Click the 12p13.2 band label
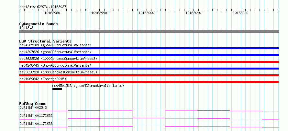 coord(26,28)
